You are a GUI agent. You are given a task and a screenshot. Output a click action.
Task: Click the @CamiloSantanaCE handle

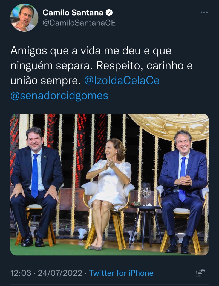pos(79,23)
